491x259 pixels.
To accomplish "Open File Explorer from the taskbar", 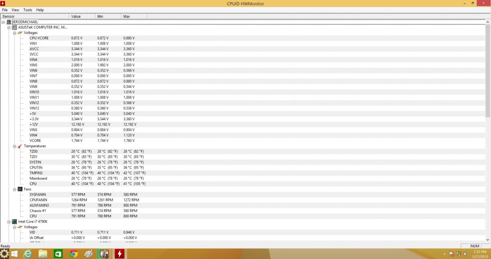I will [43, 254].
